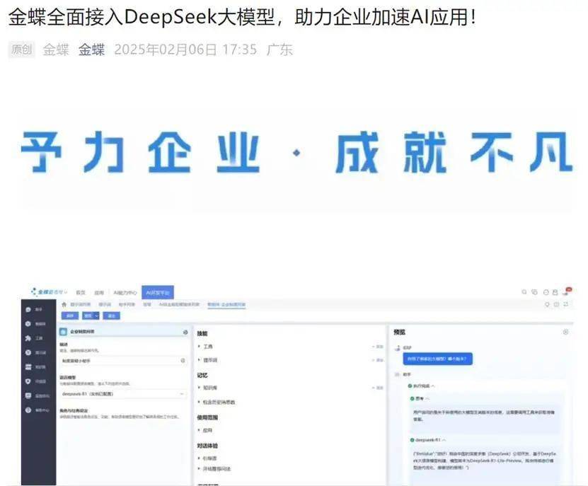The width and height of the screenshot is (588, 486).
Task: Select the underlined 智能体-企业制度问答 page tab
Action: (226, 304)
